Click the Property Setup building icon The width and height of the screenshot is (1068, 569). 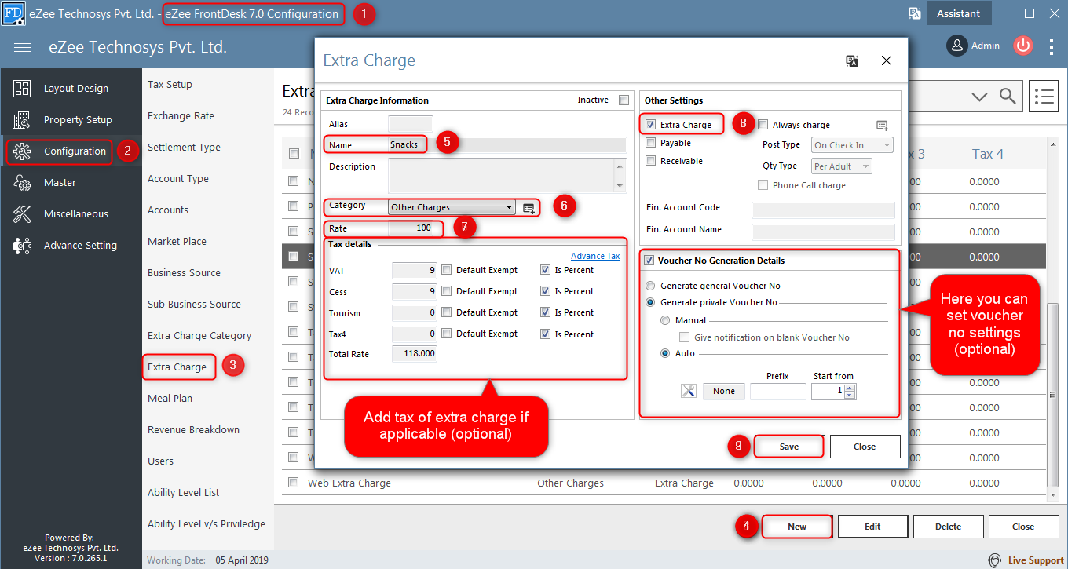pos(22,120)
